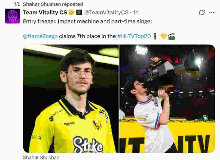
Task: Click "claims 7th place in the" text
Action: [x=87, y=36]
